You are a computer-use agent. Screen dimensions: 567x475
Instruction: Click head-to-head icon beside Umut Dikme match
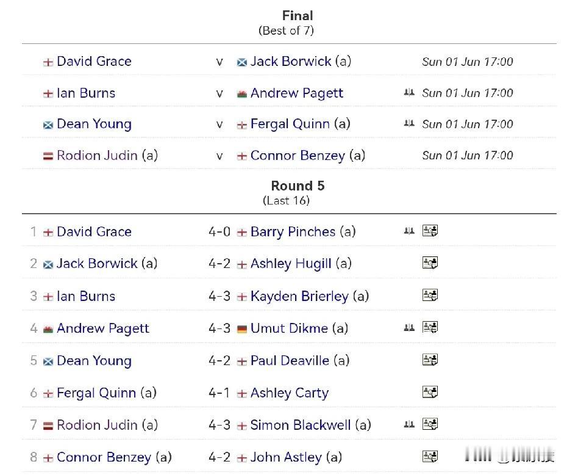(409, 328)
